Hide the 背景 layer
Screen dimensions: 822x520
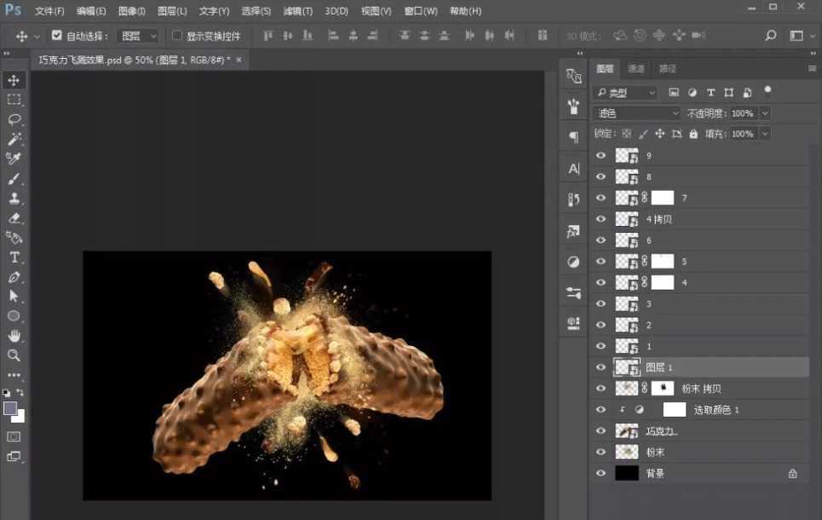coord(601,473)
